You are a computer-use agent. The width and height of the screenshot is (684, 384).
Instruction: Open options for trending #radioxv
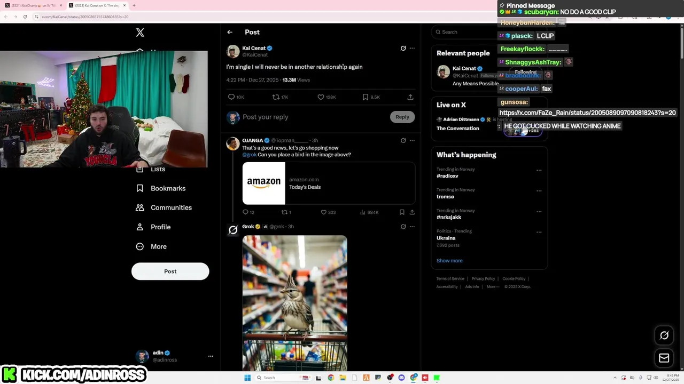(539, 170)
